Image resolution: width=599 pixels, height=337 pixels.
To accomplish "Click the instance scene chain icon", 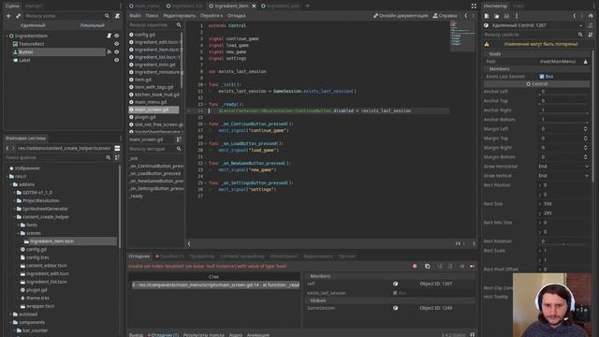I will [x=18, y=16].
